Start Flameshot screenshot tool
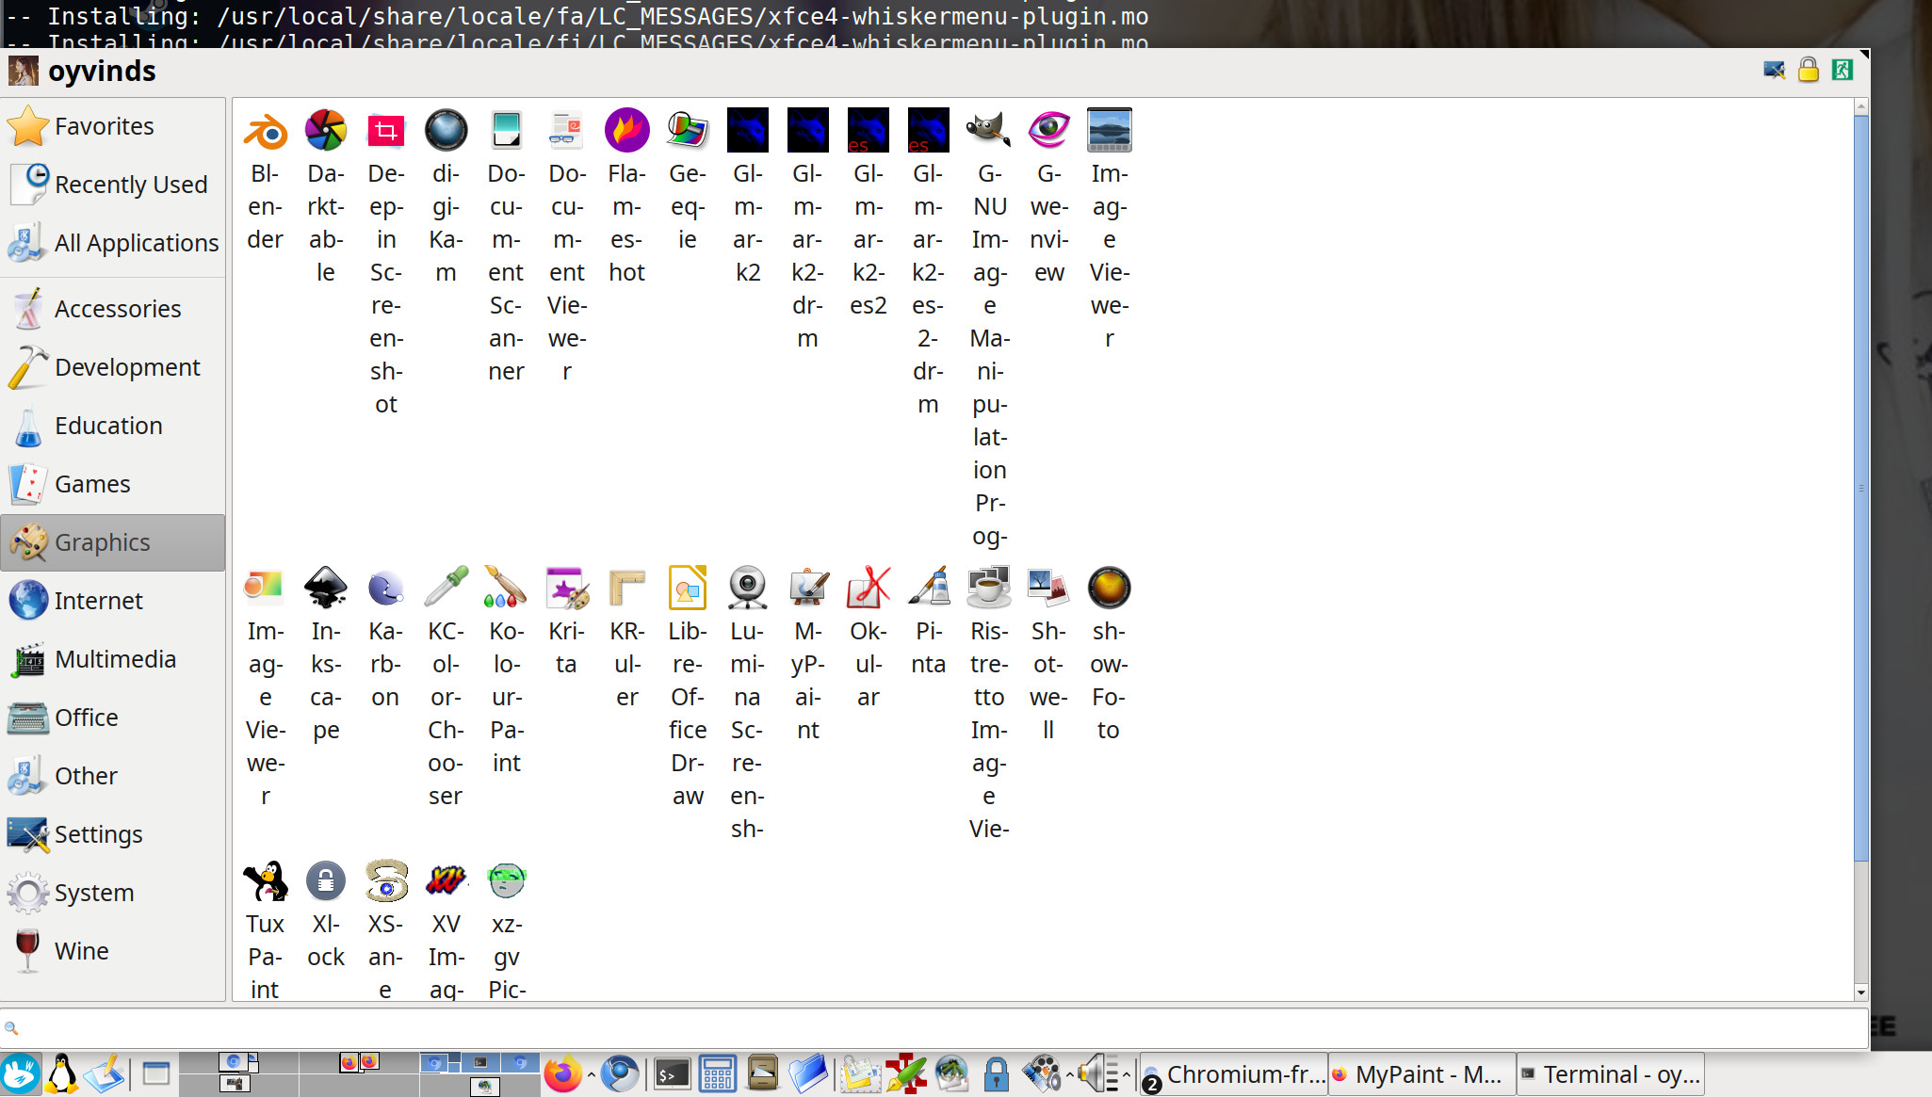The height and width of the screenshot is (1097, 1932). click(626, 132)
